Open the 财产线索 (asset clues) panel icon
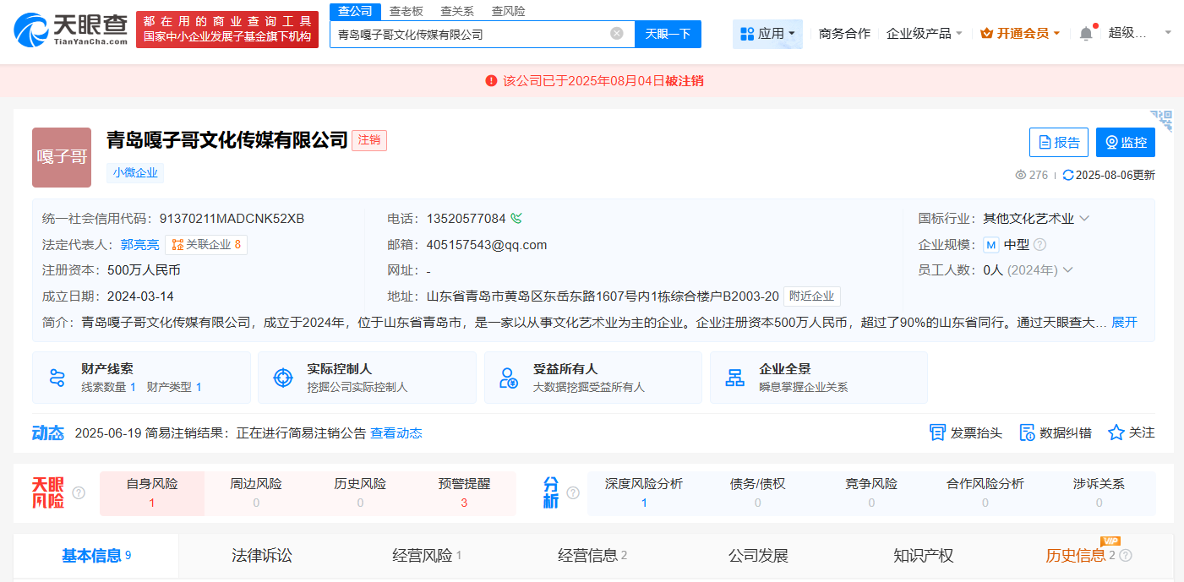This screenshot has height=582, width=1184. (57, 377)
